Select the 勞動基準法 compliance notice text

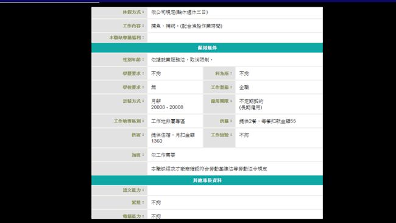[209, 169]
